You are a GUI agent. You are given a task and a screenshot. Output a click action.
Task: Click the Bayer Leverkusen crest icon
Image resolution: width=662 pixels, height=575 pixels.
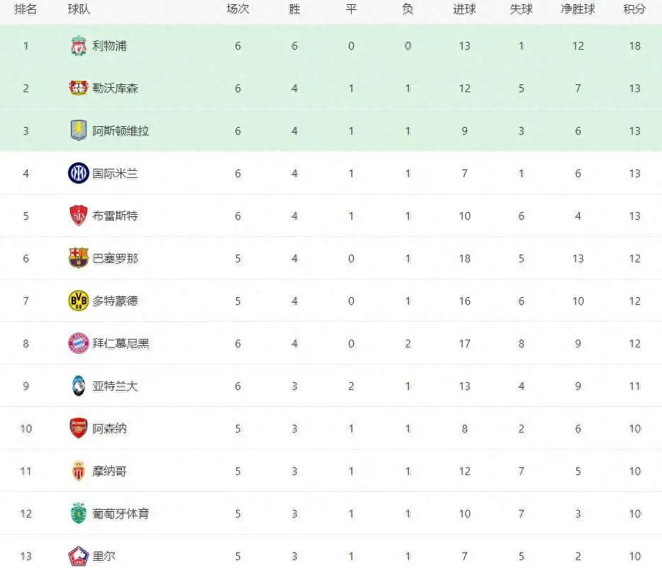tap(79, 88)
